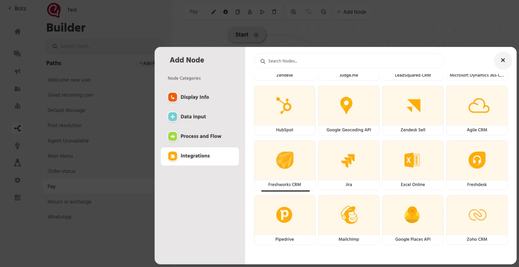Open the flow builder sidebar icon
The height and width of the screenshot is (267, 519).
[x=17, y=128]
